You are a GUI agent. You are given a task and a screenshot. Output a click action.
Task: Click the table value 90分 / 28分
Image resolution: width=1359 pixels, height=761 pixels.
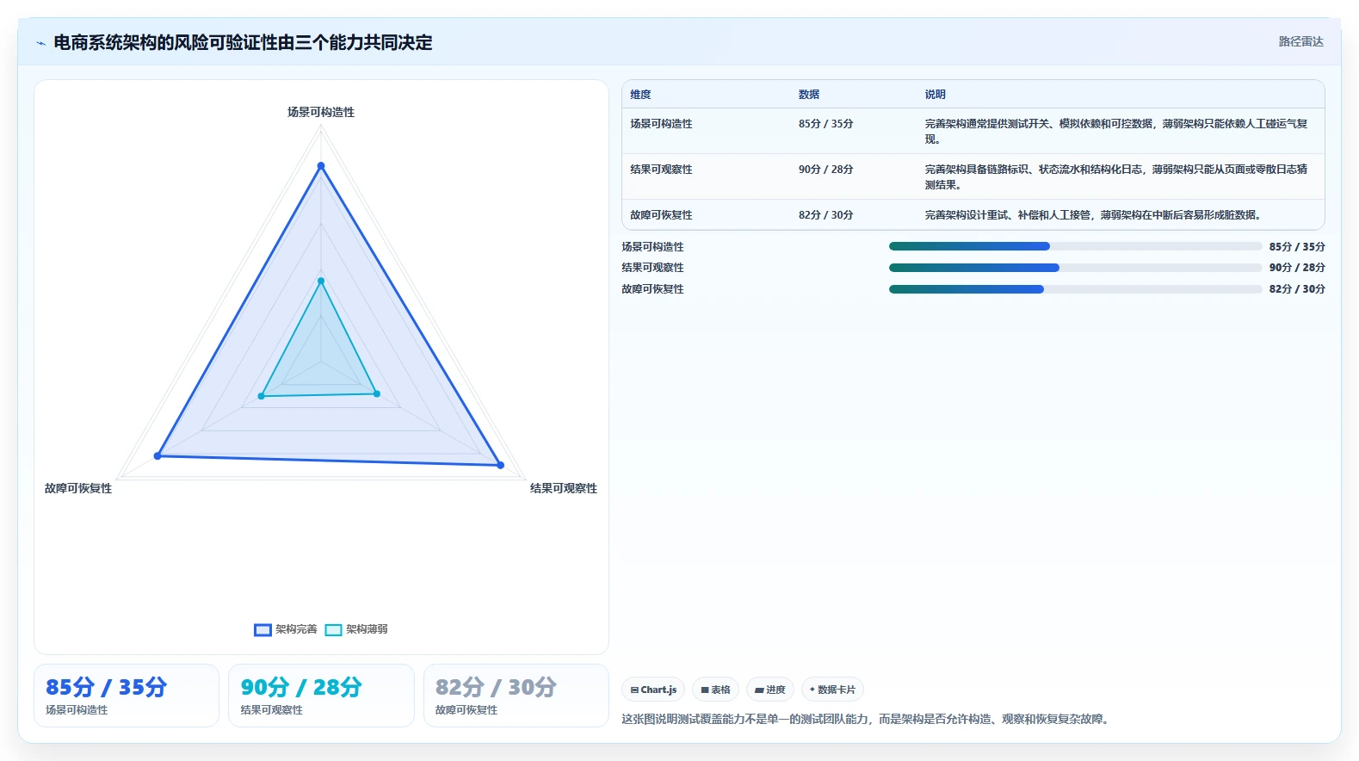pos(826,170)
